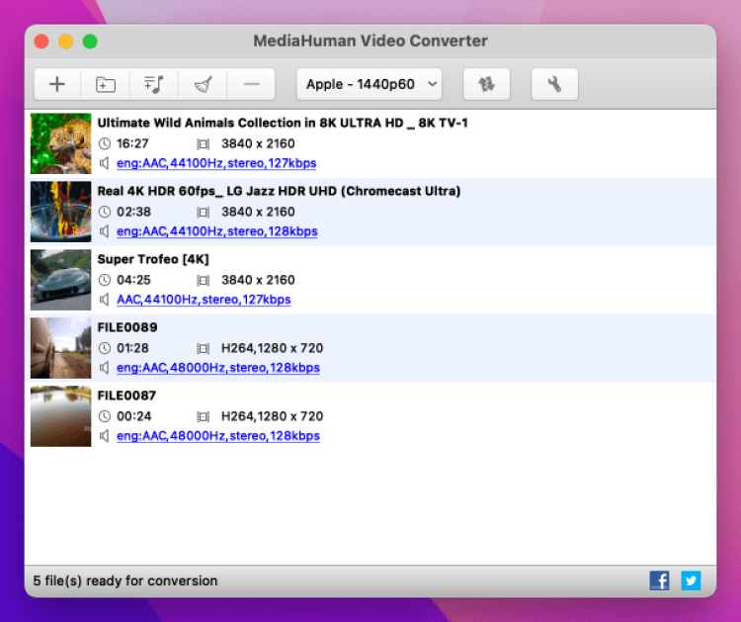Viewport: 741px width, 622px height.
Task: Click the add from music library icon
Action: pyautogui.click(x=153, y=84)
